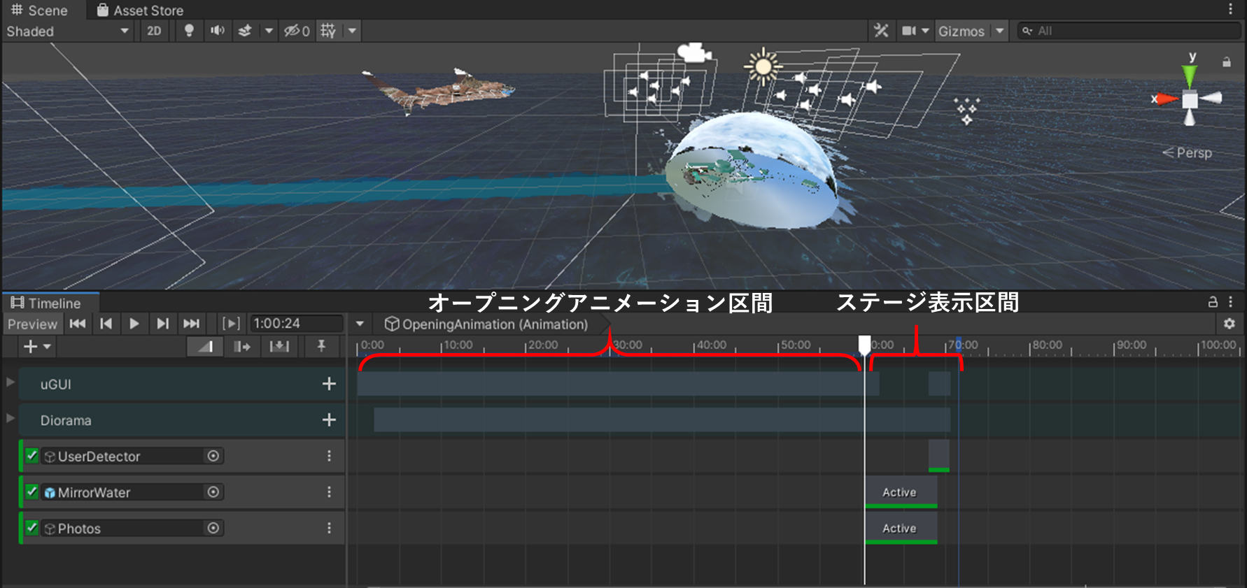The image size is (1247, 588).
Task: Toggle 2D view mode
Action: click(x=154, y=31)
